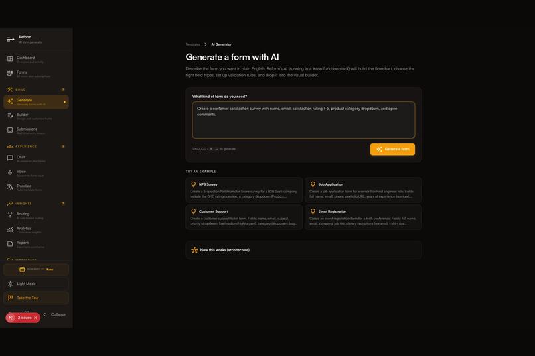This screenshot has height=356, width=535.
Task: Click the Chat bubble icon
Action: [x=10, y=158]
